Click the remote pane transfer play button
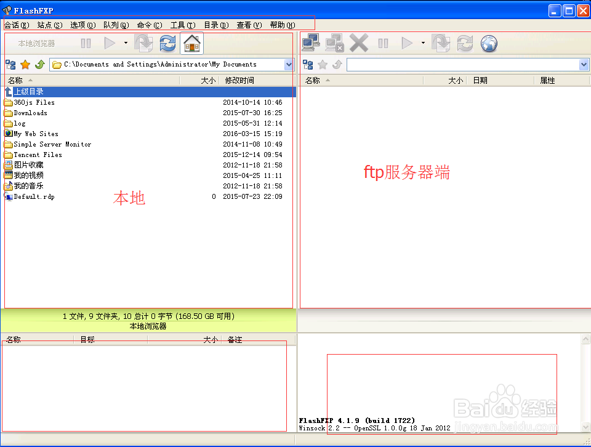 pyautogui.click(x=407, y=43)
